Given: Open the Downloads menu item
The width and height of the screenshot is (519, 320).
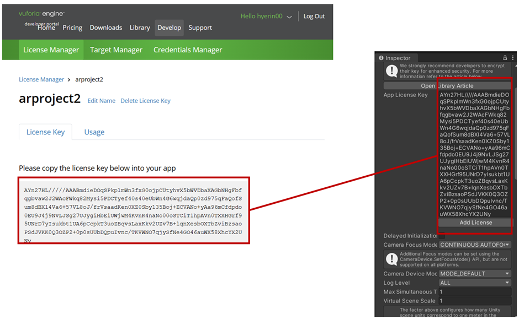Looking at the screenshot, I should 106,28.
